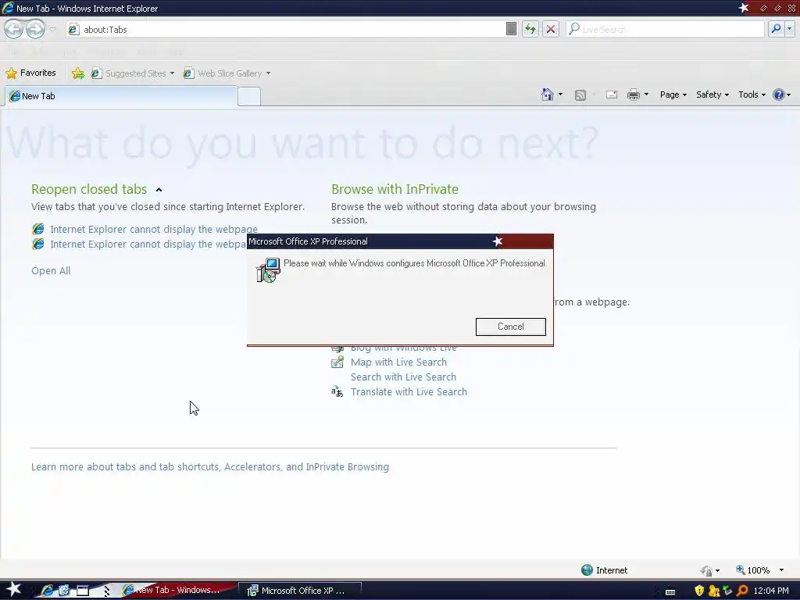This screenshot has width=800, height=600.
Task: Click the Map with Live Search icon
Action: tap(337, 362)
